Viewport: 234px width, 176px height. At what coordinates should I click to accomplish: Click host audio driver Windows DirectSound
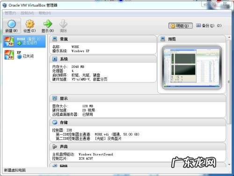coord(95,154)
